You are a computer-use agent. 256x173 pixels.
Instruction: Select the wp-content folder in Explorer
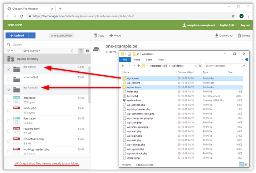[182, 83]
